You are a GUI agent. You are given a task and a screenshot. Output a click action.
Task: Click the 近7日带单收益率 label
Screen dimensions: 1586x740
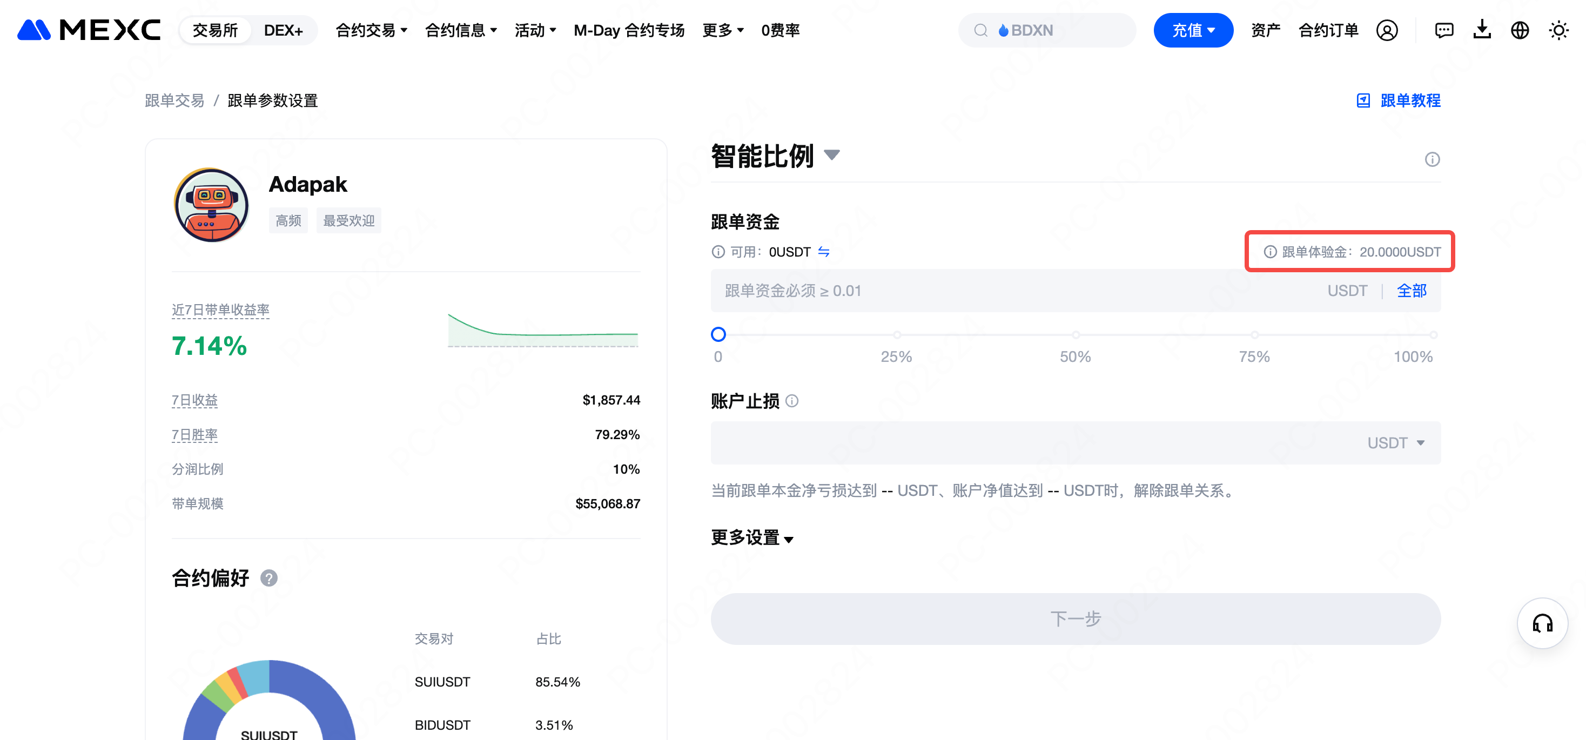point(220,310)
